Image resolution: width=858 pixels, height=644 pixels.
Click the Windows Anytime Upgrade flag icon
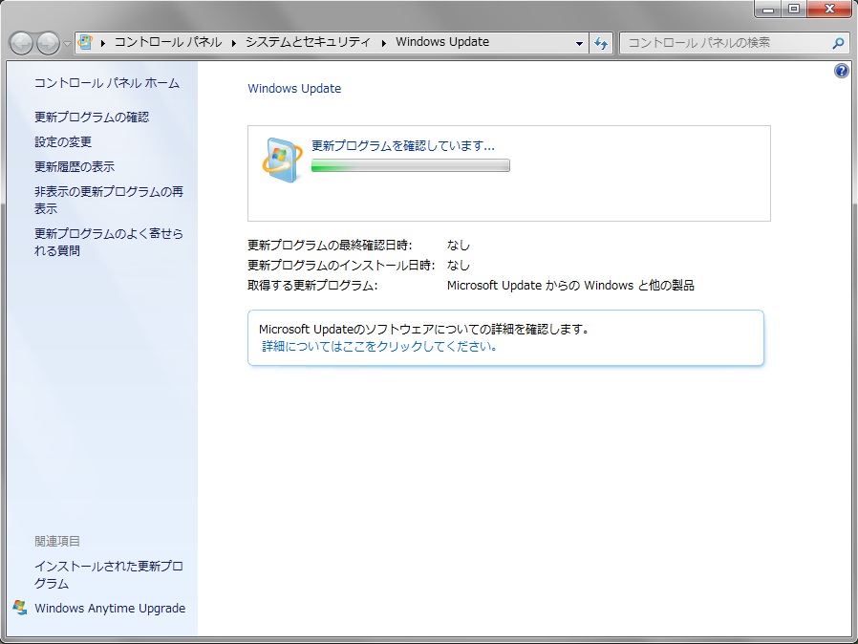pyautogui.click(x=20, y=608)
